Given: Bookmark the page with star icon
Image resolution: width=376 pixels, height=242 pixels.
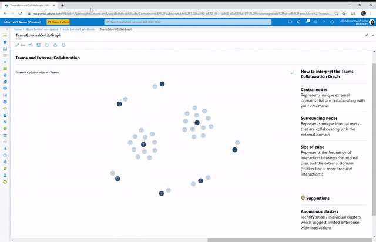Looking at the screenshot, I should click(x=344, y=14).
